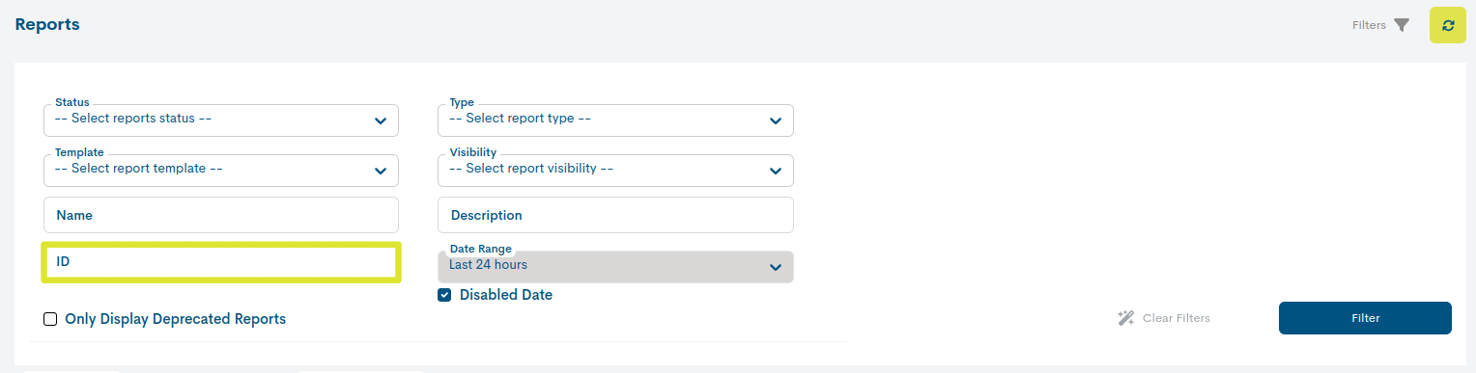Open the 'Select report visibility' combo box
Screen dimensions: 1476x373
pyautogui.click(x=615, y=170)
